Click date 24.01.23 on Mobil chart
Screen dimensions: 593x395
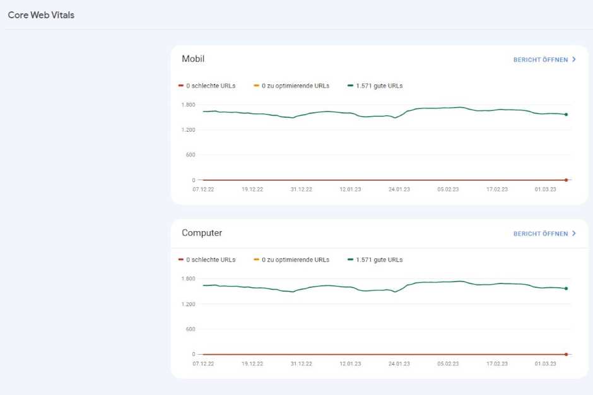point(399,189)
